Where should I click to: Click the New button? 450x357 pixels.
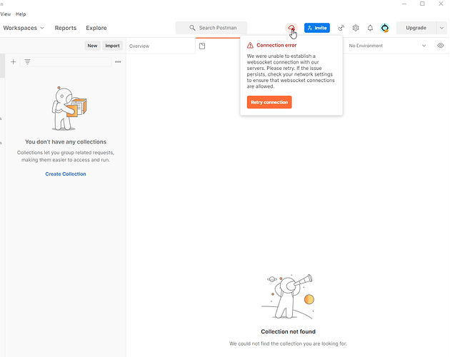click(92, 46)
